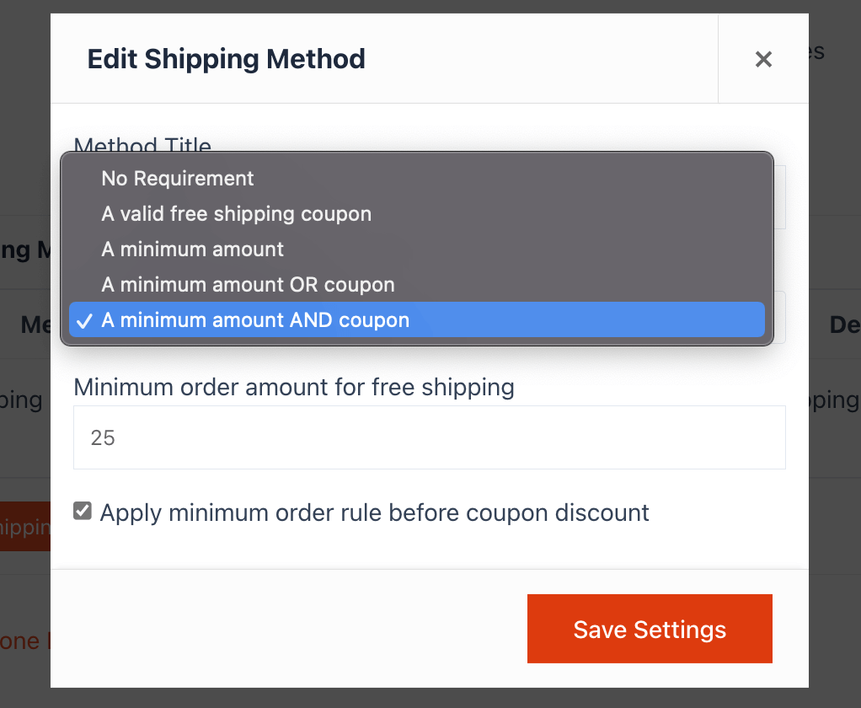
Task: Select the value 25 in the amount field
Action: point(103,437)
